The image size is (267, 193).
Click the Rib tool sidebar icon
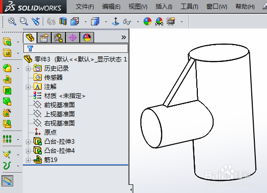click(7, 79)
